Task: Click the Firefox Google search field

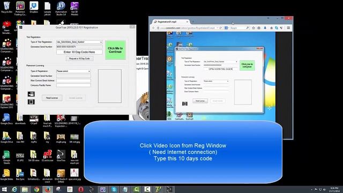Action: coord(236,28)
